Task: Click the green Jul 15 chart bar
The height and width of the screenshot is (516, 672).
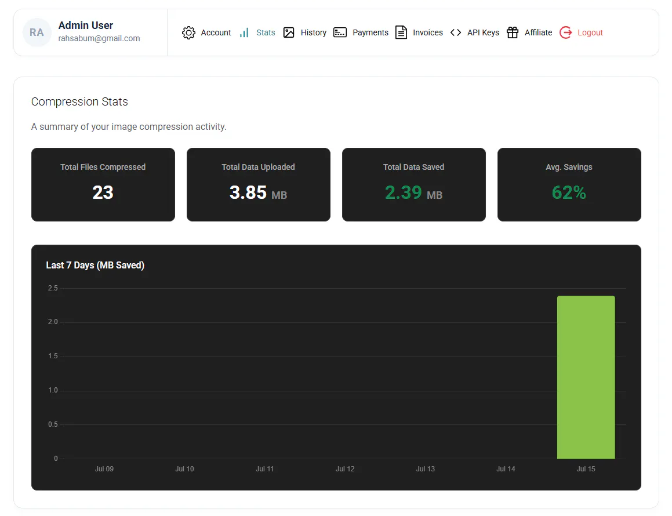Action: [586, 377]
